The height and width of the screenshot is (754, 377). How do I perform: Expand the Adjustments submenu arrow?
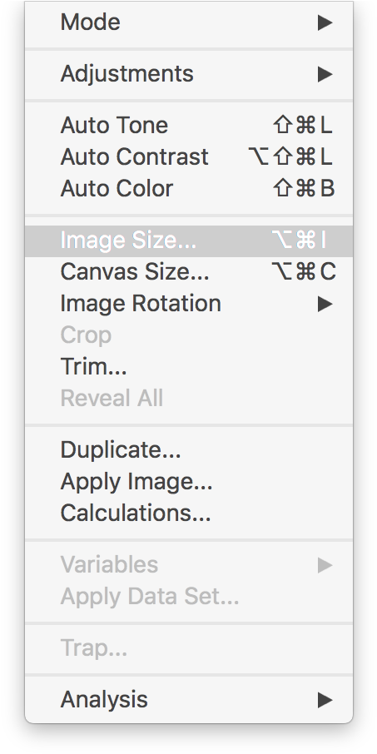coord(325,74)
